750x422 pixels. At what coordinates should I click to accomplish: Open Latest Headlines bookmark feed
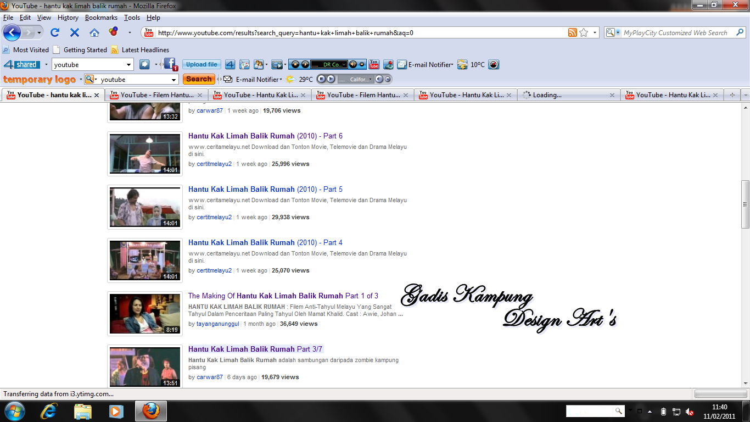pos(140,49)
